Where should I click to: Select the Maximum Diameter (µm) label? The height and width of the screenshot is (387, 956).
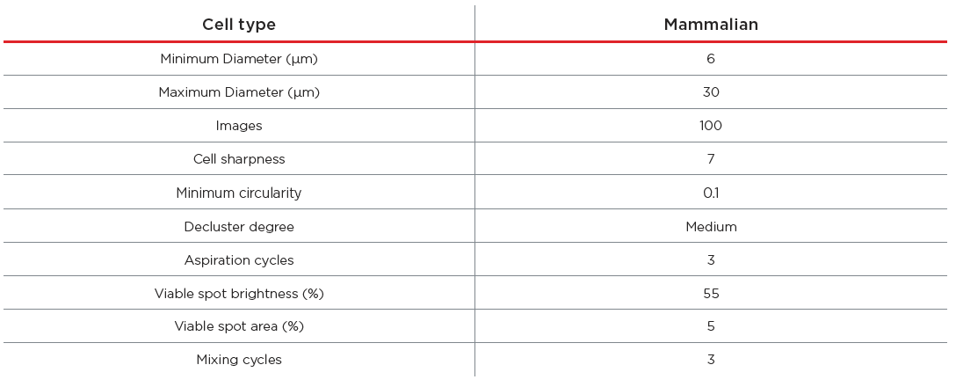click(x=239, y=92)
